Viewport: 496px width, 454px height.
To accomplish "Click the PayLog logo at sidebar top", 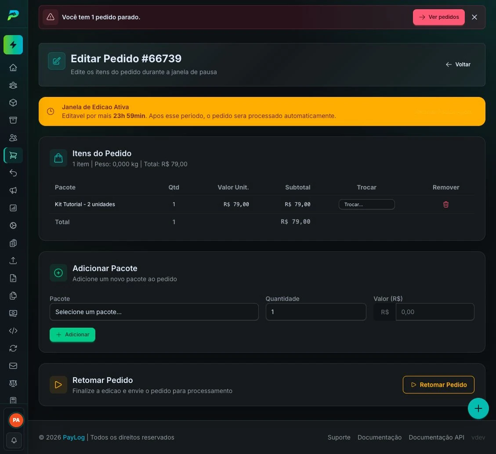I will pos(13,15).
